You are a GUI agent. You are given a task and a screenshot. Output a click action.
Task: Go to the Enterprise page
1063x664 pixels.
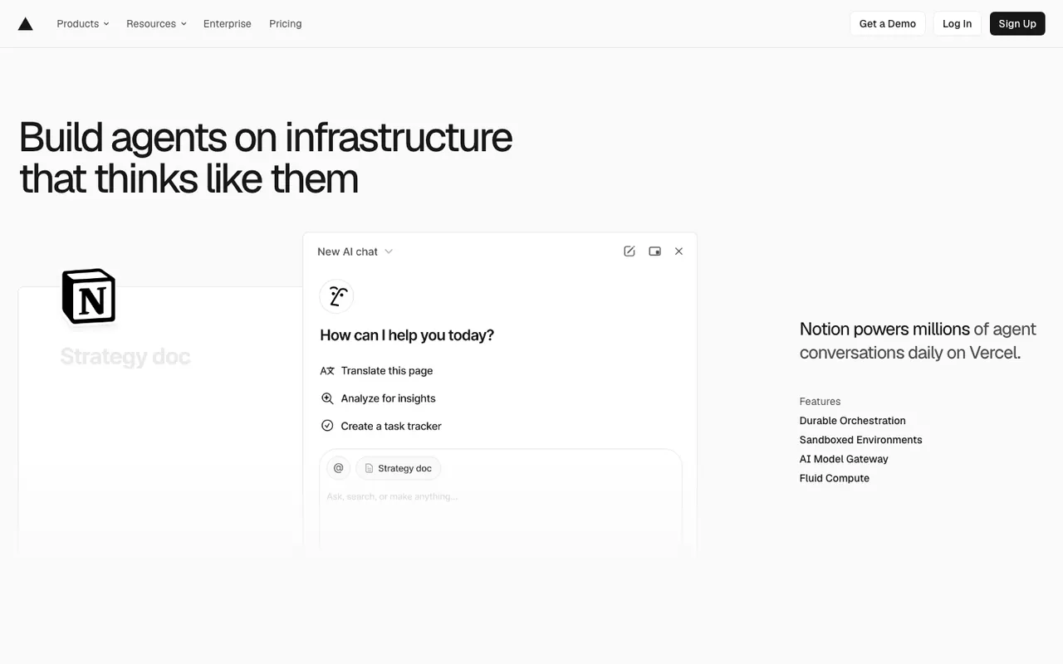(x=228, y=24)
